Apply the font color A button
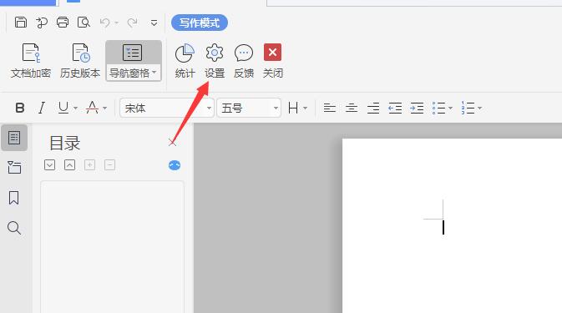 92,108
